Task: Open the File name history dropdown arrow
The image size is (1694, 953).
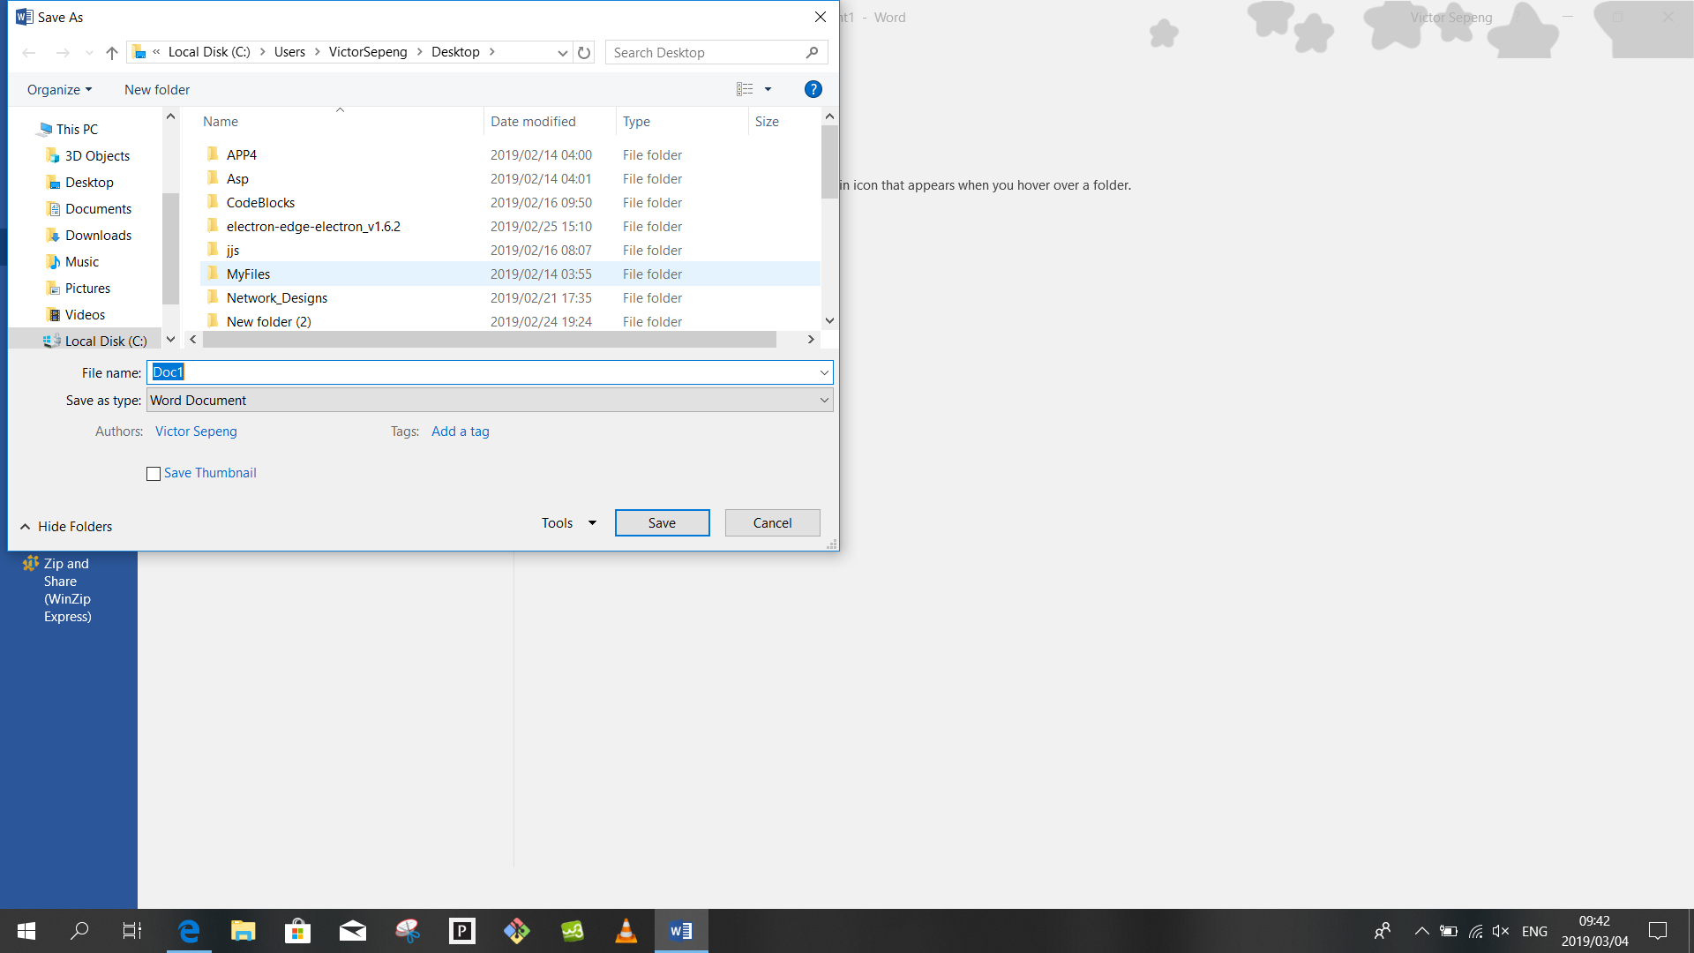Action: coord(824,372)
